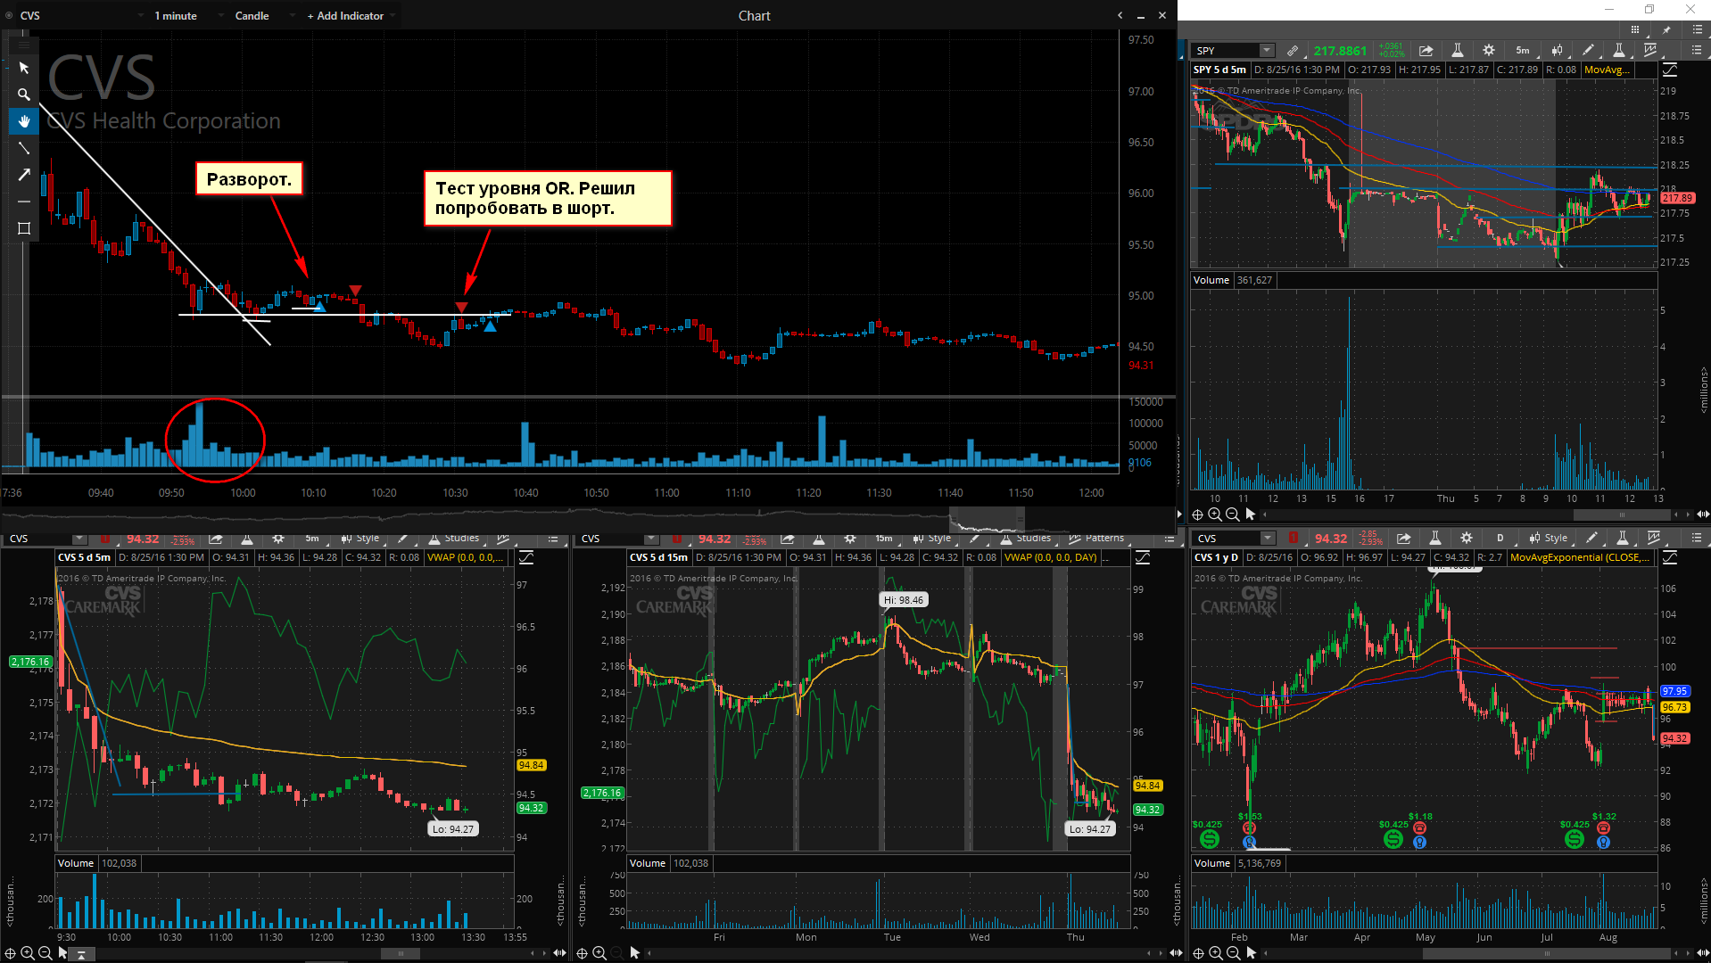Open Studies menu in CVS 5m chart

453,539
